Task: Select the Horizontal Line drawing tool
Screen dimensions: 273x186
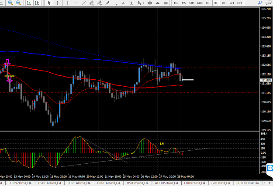Action: click(x=76, y=3)
